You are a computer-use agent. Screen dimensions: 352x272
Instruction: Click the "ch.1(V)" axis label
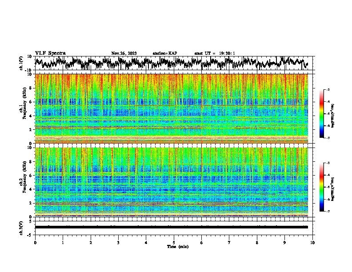pos(21,64)
